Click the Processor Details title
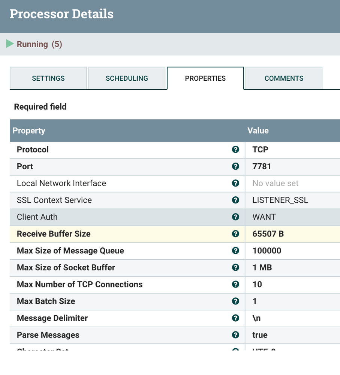Image resolution: width=340 pixels, height=375 pixels. pos(61,14)
